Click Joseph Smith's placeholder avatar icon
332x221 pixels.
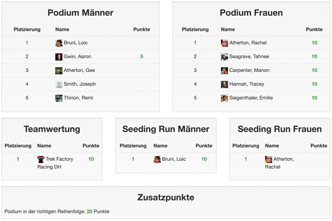click(59, 85)
